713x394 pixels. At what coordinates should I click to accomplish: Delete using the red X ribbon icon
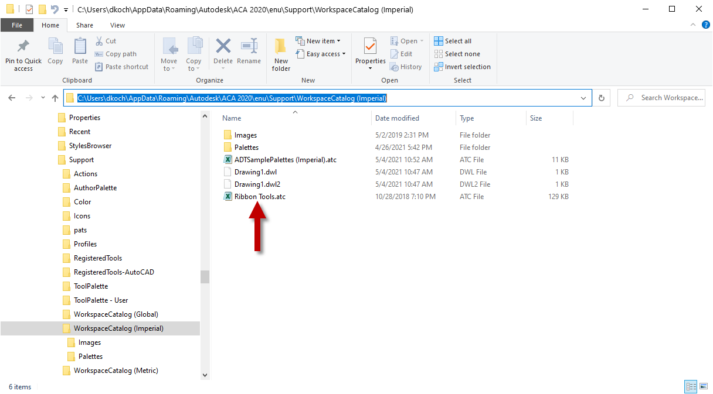tap(223, 50)
